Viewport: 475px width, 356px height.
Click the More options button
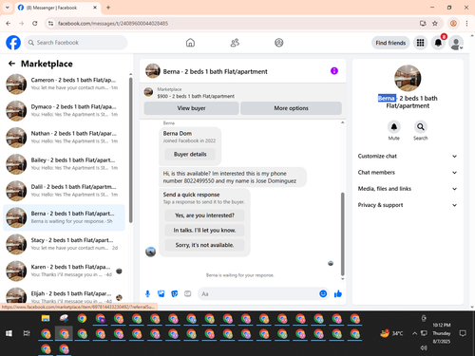291,108
